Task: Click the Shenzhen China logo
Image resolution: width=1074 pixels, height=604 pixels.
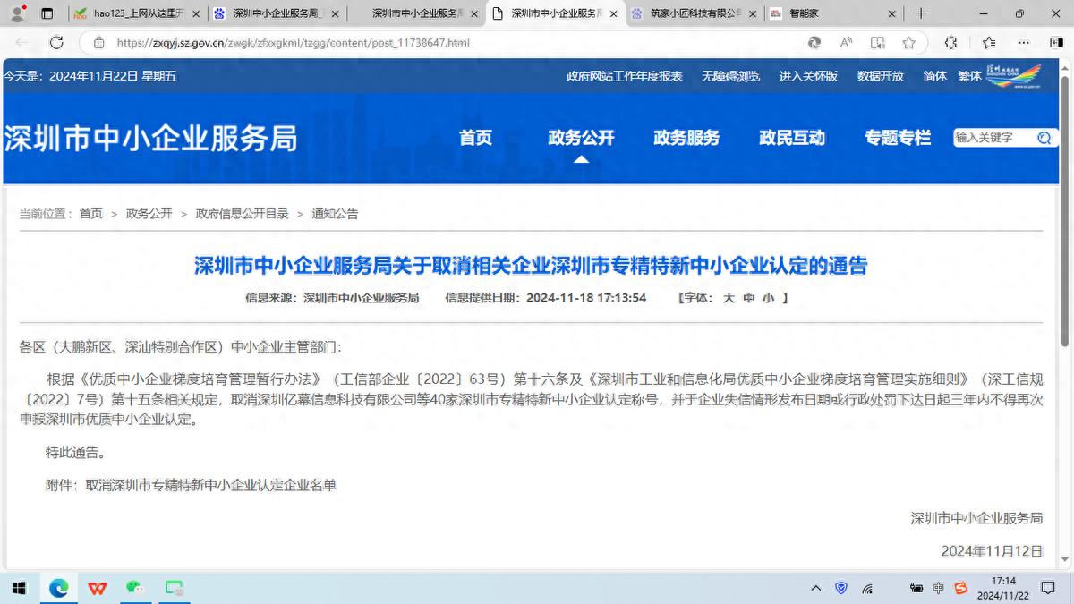Action: (1013, 76)
